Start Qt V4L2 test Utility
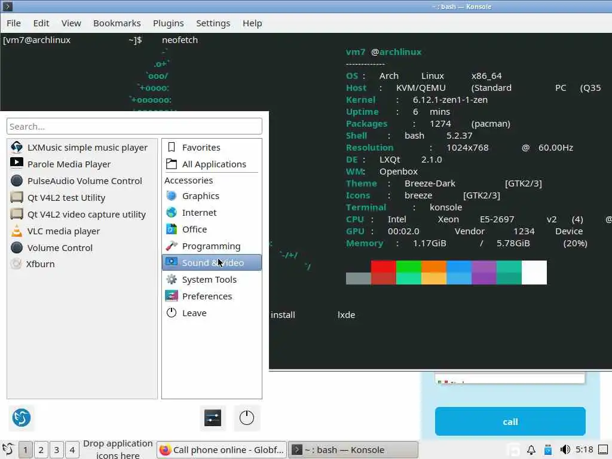The height and width of the screenshot is (459, 612). point(82,198)
